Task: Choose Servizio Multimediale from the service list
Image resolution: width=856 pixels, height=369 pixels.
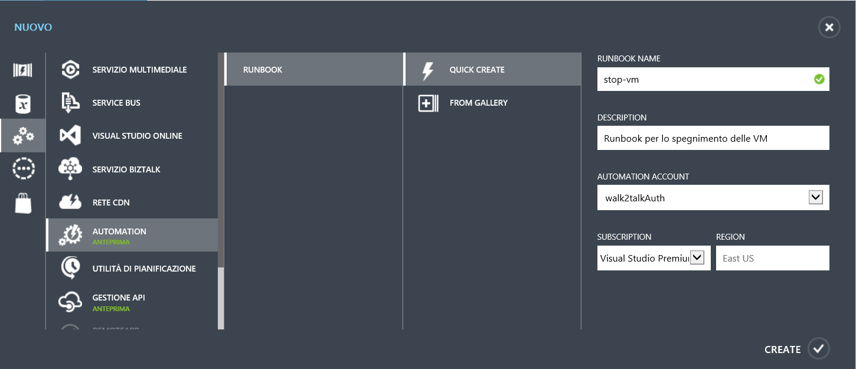Action: [132, 70]
